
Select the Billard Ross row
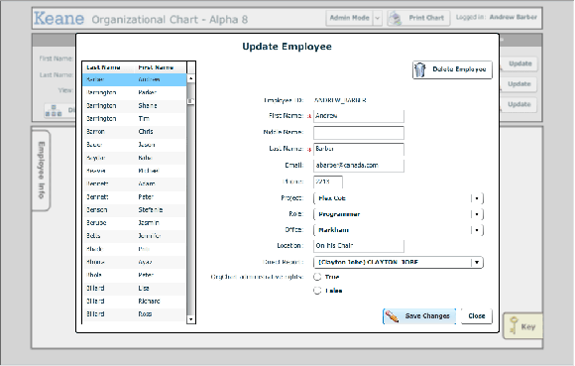[x=135, y=314]
